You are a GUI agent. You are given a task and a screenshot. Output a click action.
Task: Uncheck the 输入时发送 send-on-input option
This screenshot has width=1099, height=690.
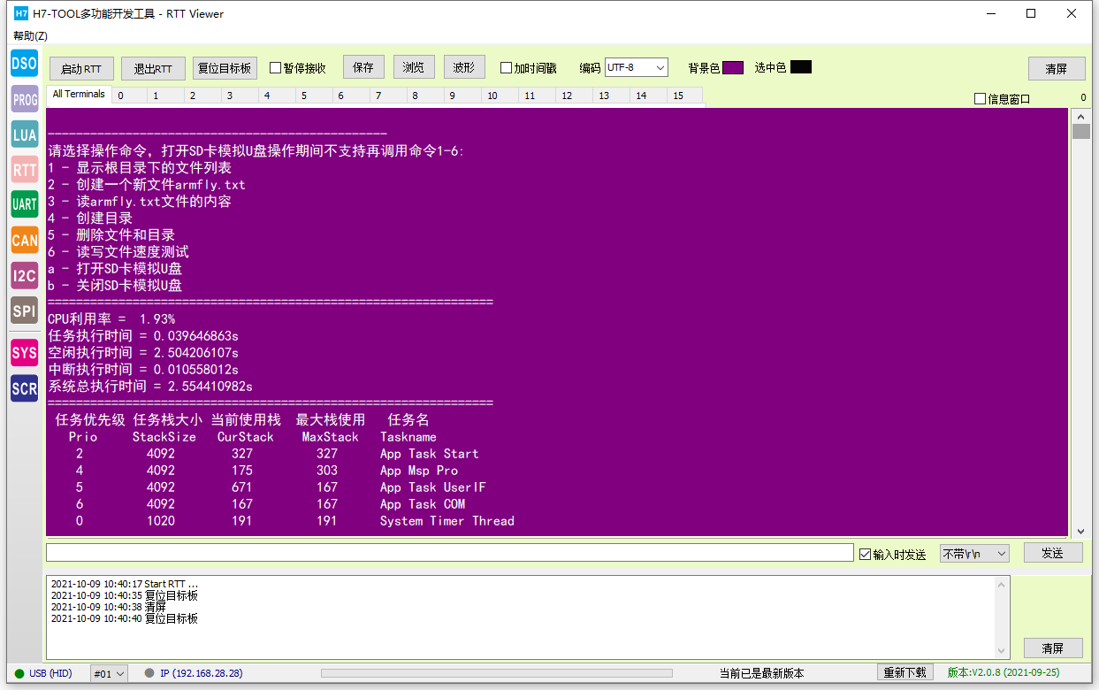click(x=865, y=553)
